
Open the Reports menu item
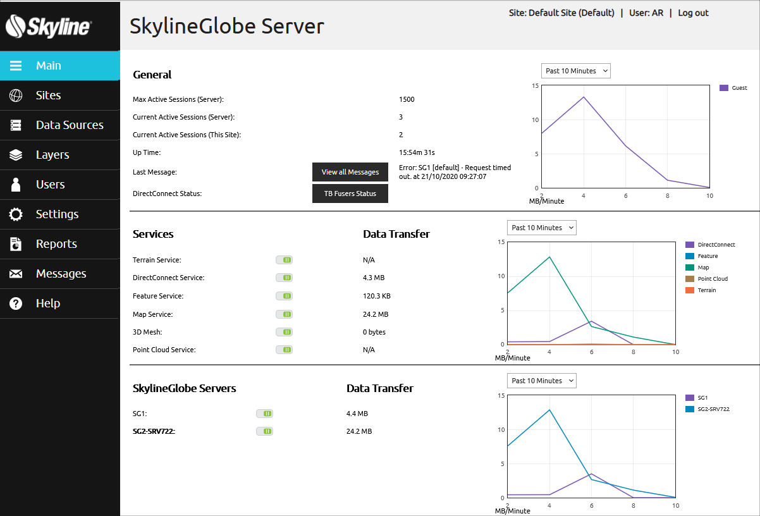click(60, 244)
